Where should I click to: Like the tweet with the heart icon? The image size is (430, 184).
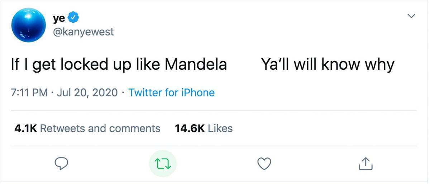(264, 164)
